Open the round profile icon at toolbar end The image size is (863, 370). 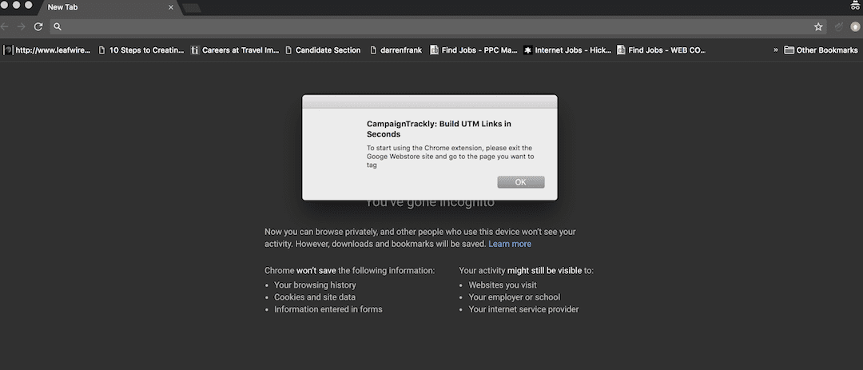click(855, 26)
